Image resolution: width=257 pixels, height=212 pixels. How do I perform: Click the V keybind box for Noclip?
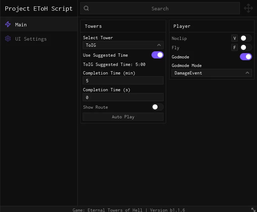(235, 38)
